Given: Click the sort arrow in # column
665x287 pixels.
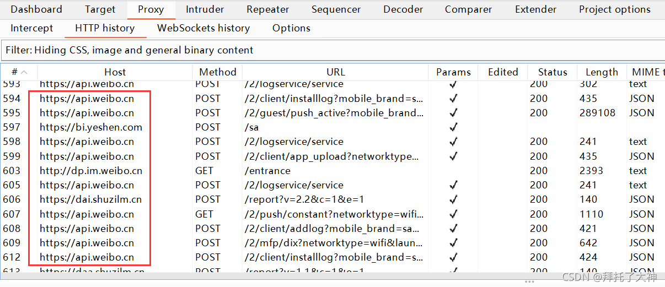Looking at the screenshot, I should [x=24, y=73].
